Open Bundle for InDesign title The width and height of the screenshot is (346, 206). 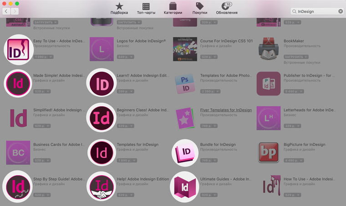(x=218, y=145)
